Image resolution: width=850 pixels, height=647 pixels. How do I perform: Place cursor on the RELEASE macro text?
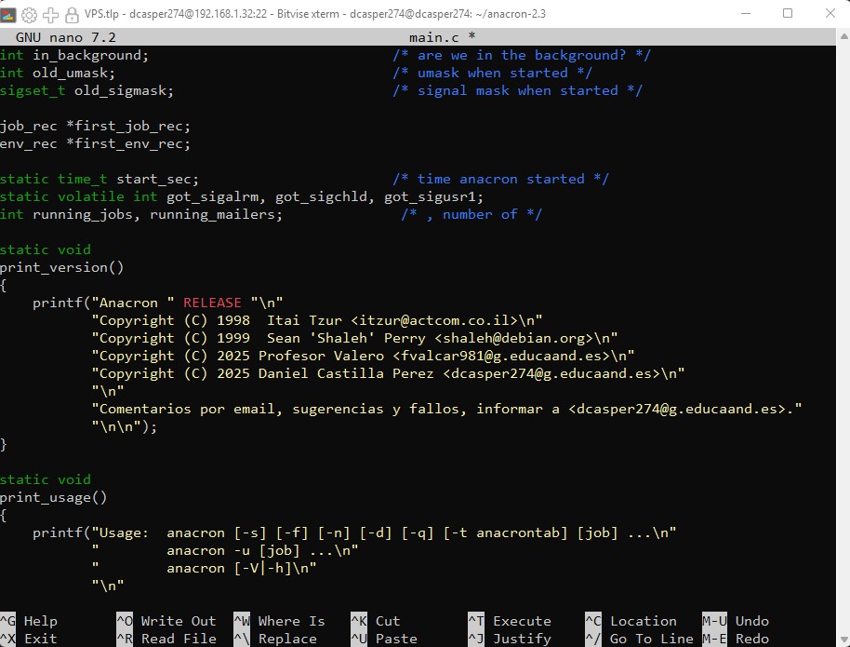(x=213, y=303)
